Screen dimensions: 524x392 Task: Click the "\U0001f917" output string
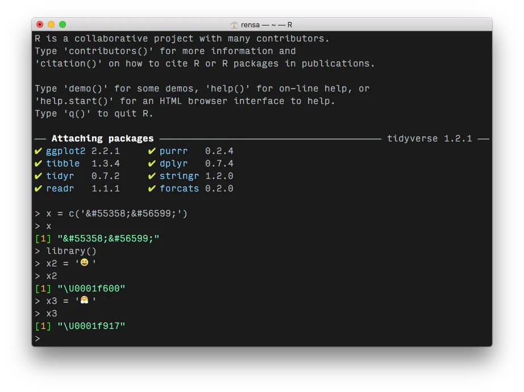tap(91, 326)
